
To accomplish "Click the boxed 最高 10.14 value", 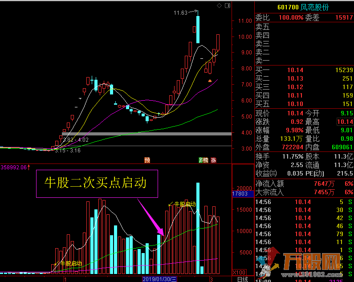I will click(345, 122).
